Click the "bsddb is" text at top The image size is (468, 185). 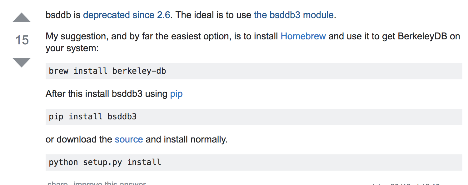(63, 15)
